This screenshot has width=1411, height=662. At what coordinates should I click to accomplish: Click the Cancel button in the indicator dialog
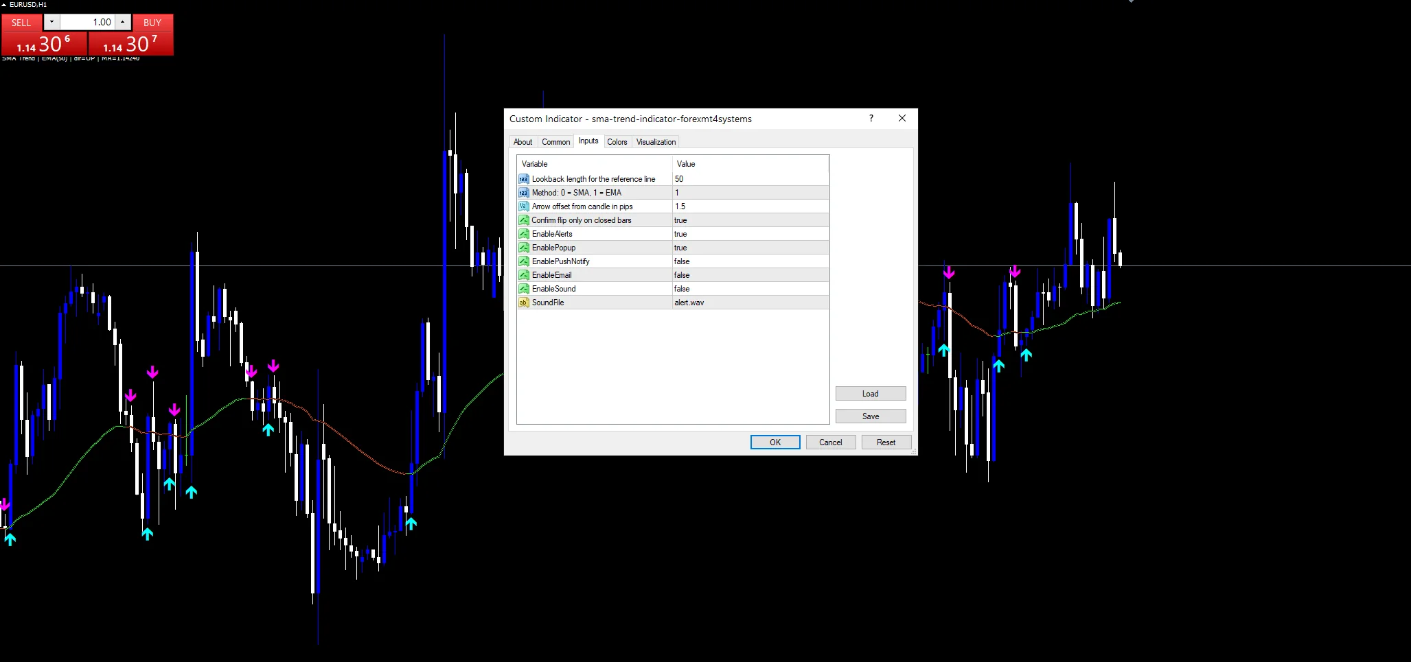830,442
